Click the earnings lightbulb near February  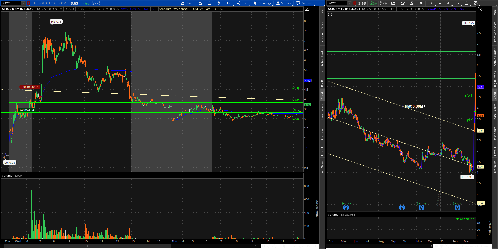[458, 207]
